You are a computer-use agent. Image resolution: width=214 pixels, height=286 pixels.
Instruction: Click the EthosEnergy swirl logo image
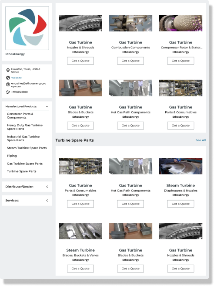coord(27,28)
